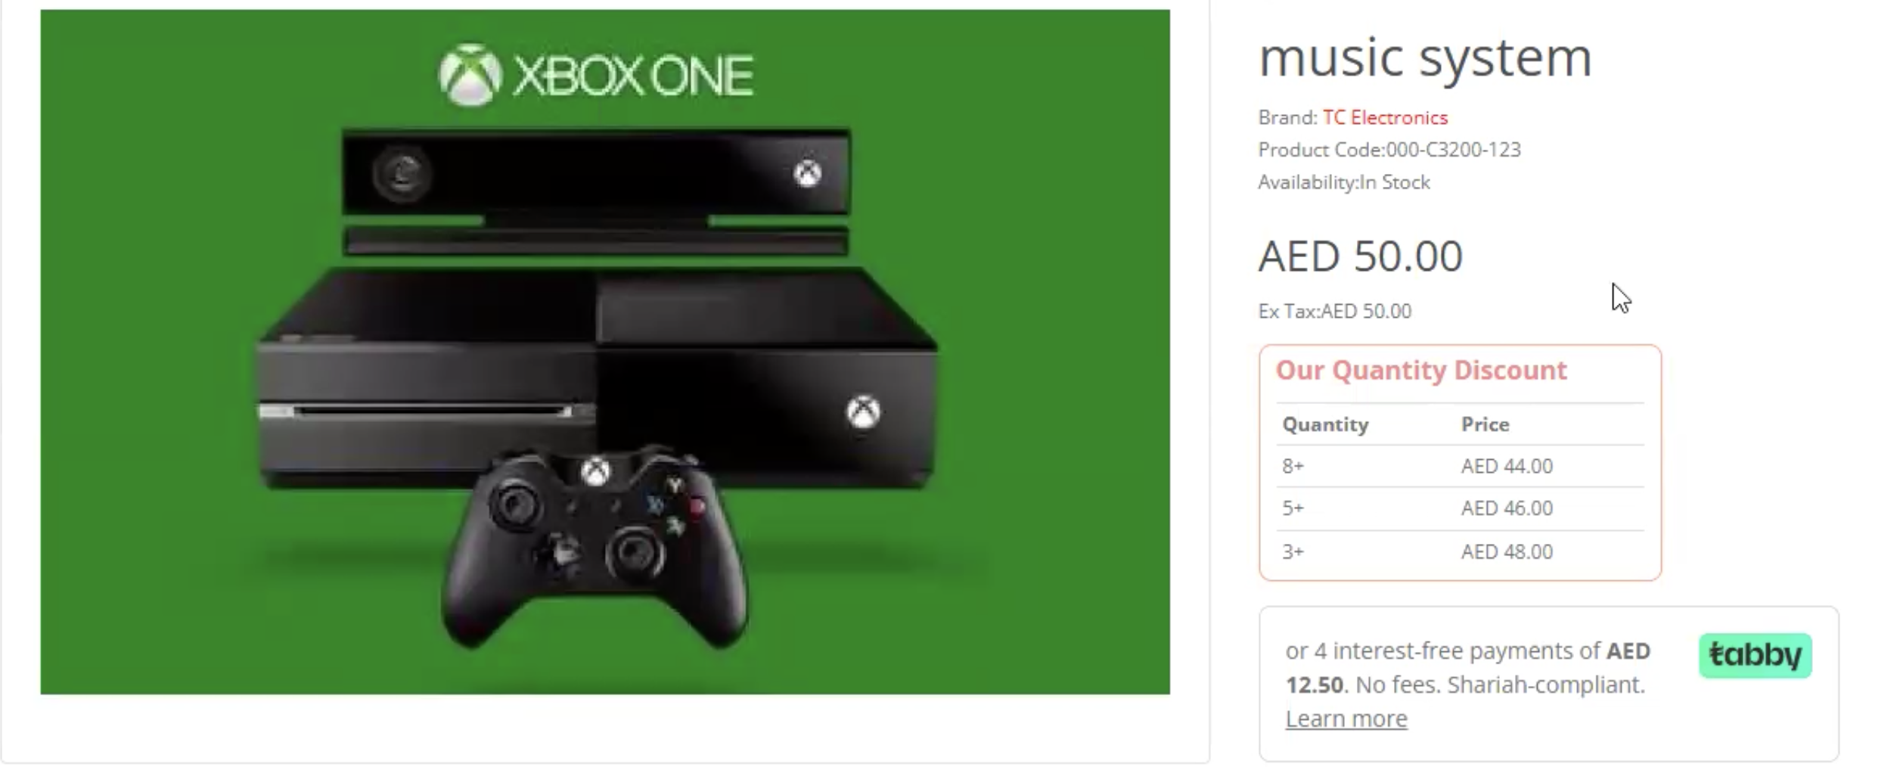Click the AED 48.00 discount price

click(x=1506, y=551)
